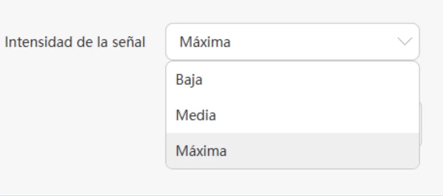Click the middle option in the open list
443x196 pixels.
tap(292, 115)
